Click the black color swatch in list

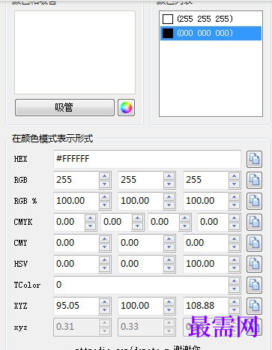point(168,33)
